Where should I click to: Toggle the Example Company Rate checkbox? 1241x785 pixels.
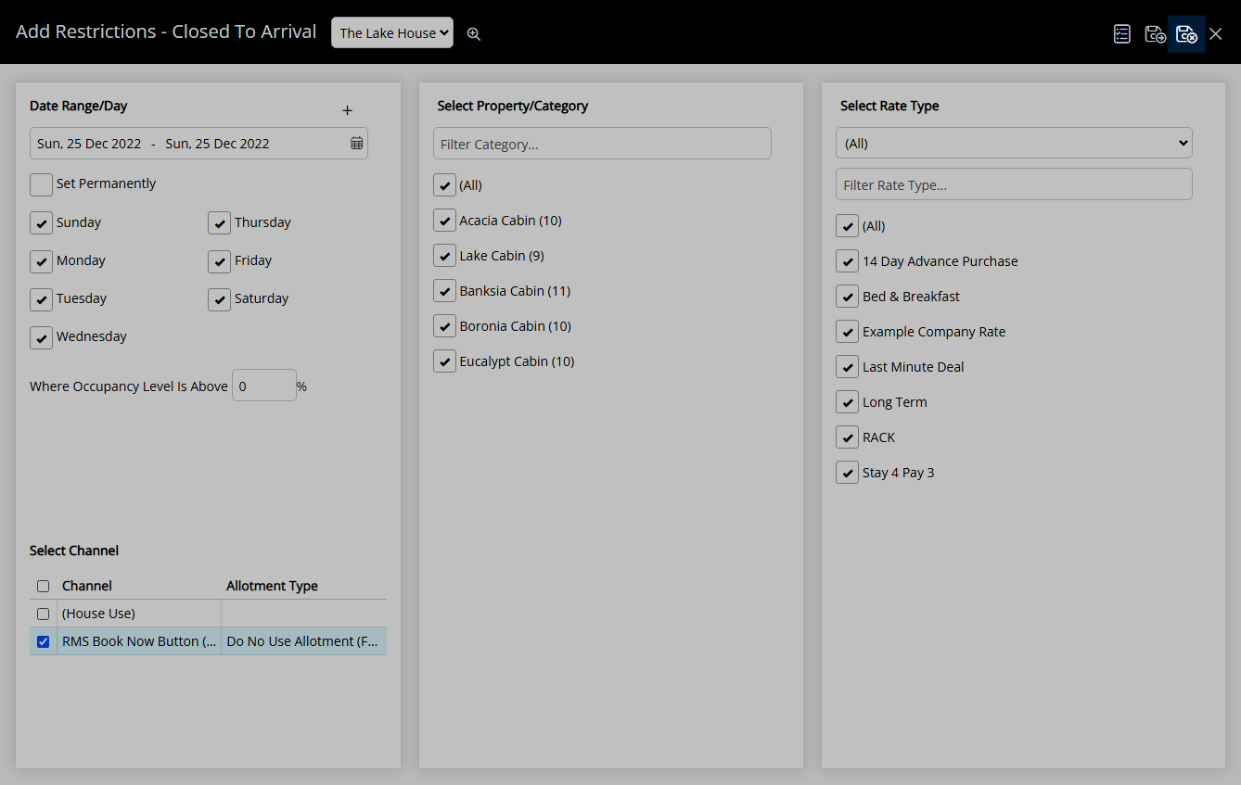coord(847,332)
